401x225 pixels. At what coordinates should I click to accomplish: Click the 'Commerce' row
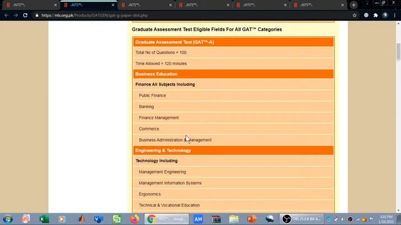point(233,129)
